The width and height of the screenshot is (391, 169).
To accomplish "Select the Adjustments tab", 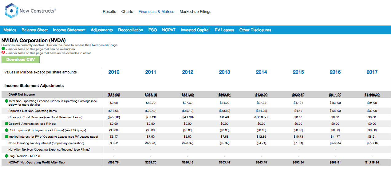I will (102, 30).
